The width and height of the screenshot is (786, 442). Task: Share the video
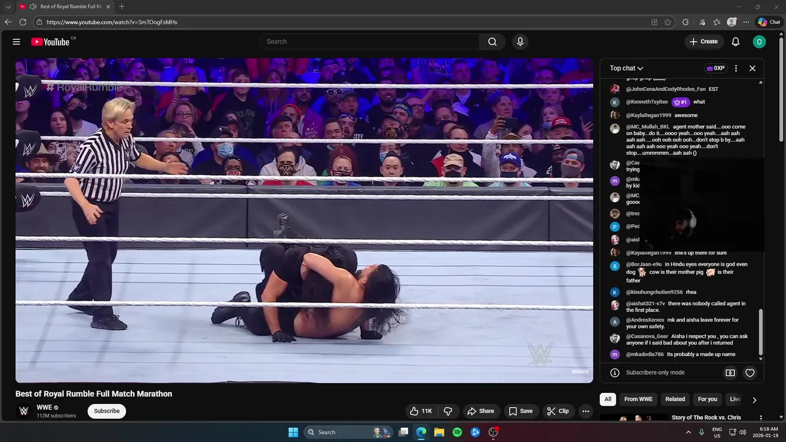[x=480, y=411]
